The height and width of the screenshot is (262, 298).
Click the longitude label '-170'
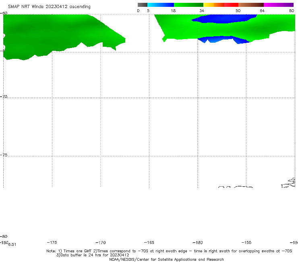click(101, 243)
